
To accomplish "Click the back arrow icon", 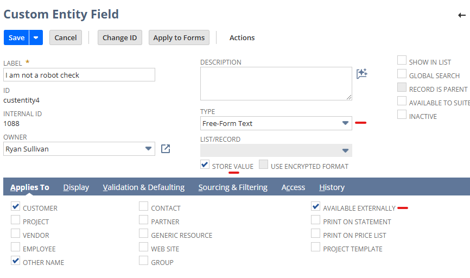I will click(462, 15).
